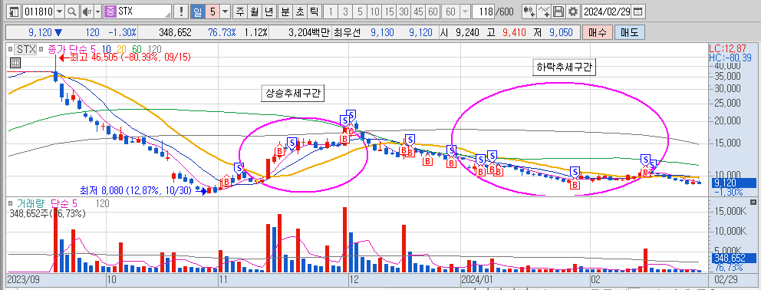This screenshot has width=761, height=290.
Task: Click the add candlestick chart icon
Action: [529, 12]
